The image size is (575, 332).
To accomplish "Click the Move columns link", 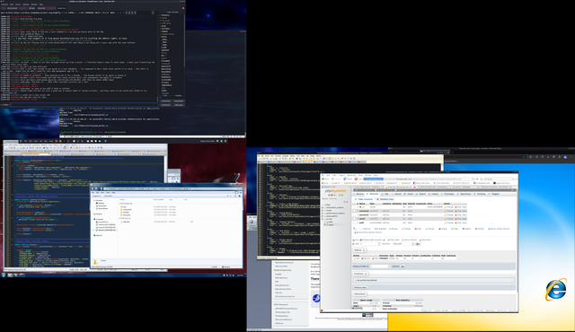I will (410, 240).
